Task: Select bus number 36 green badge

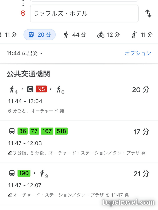Action: click(x=22, y=131)
